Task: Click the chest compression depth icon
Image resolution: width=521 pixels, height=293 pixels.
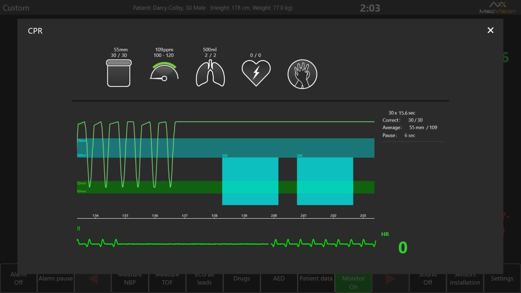Action: point(119,73)
